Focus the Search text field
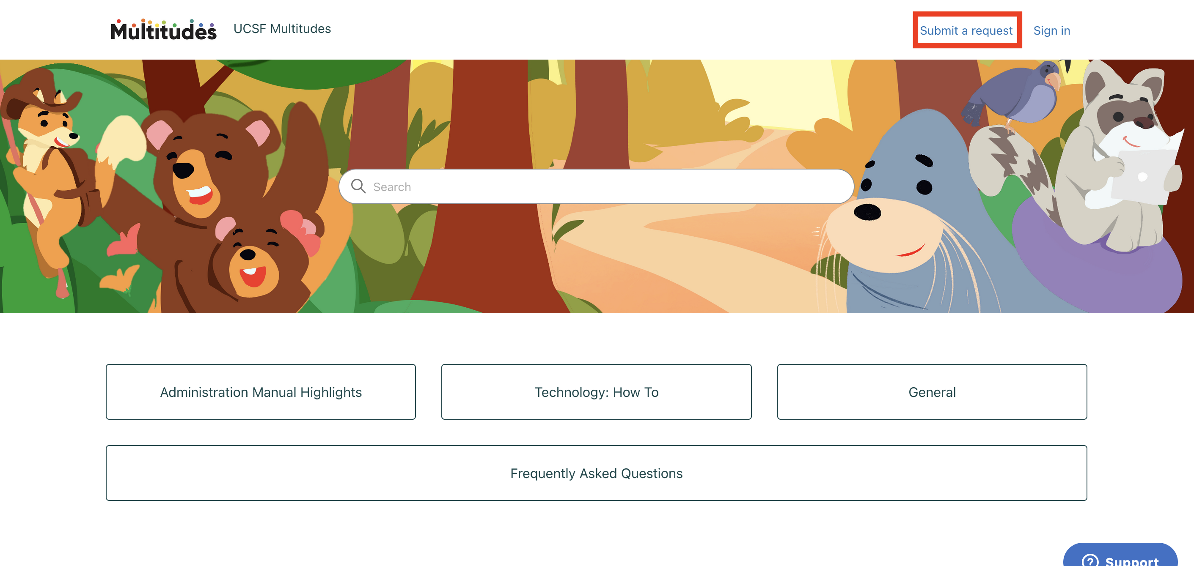This screenshot has width=1194, height=566. coord(597,186)
